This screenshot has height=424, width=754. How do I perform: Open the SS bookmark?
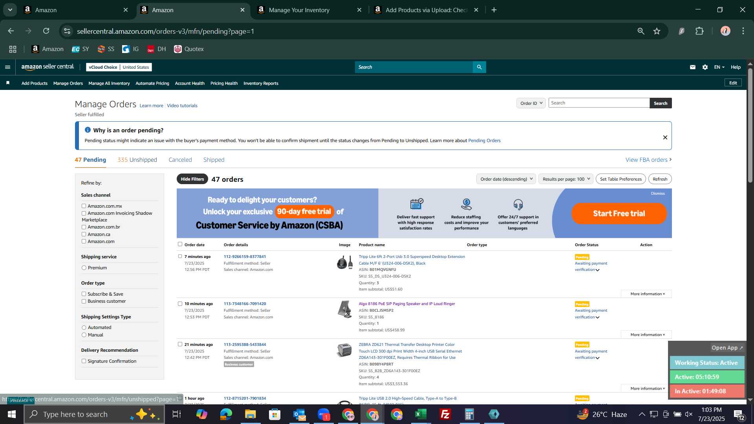106,49
